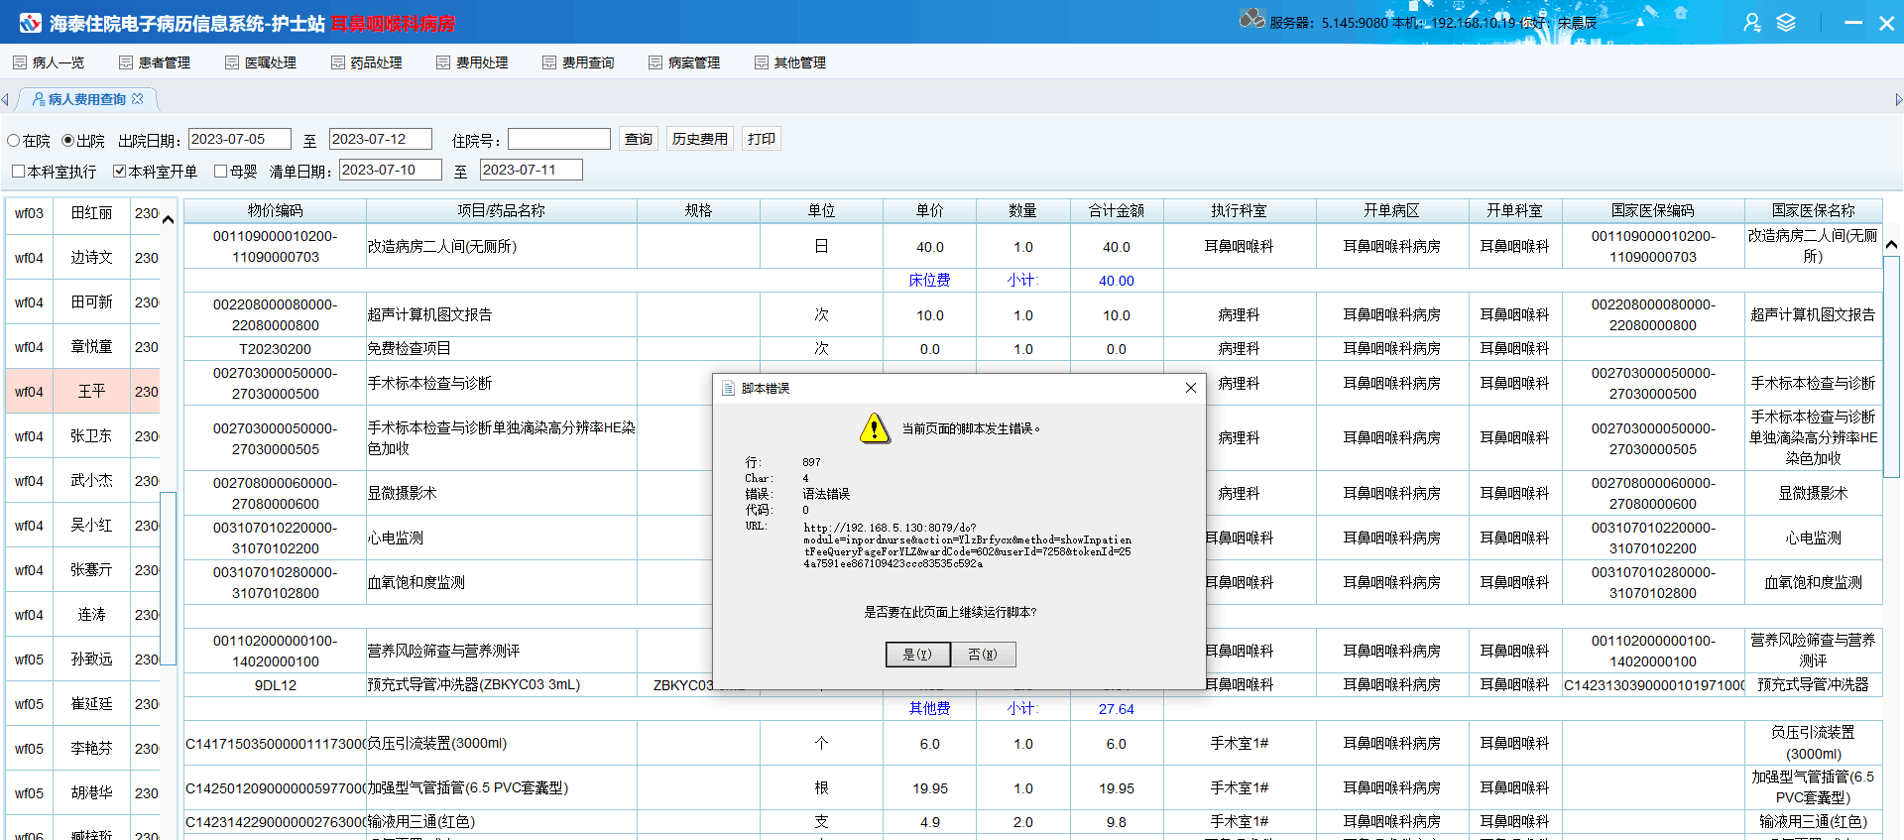Image resolution: width=1904 pixels, height=840 pixels.
Task: Select patient 李艳芬 in the list
Action: (x=91, y=749)
